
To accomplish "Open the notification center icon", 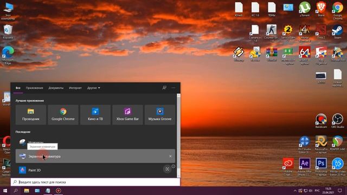I will coord(340,191).
